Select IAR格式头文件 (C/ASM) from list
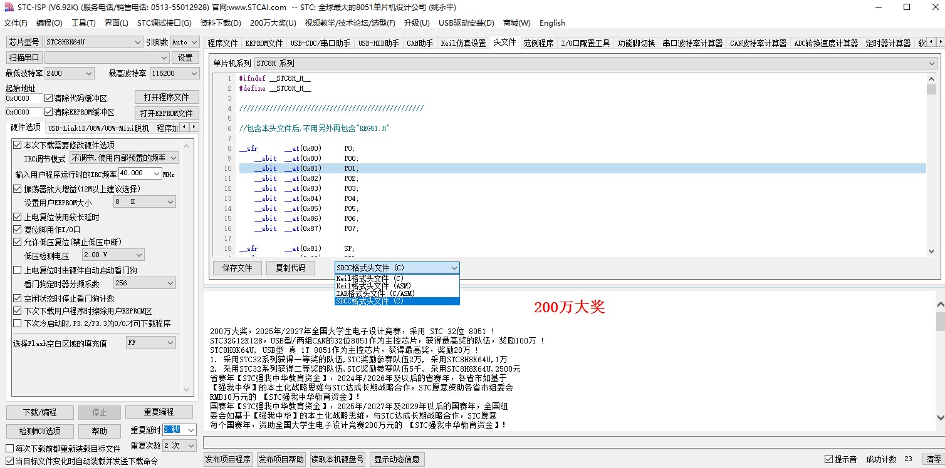This screenshot has width=945, height=468. [397, 293]
